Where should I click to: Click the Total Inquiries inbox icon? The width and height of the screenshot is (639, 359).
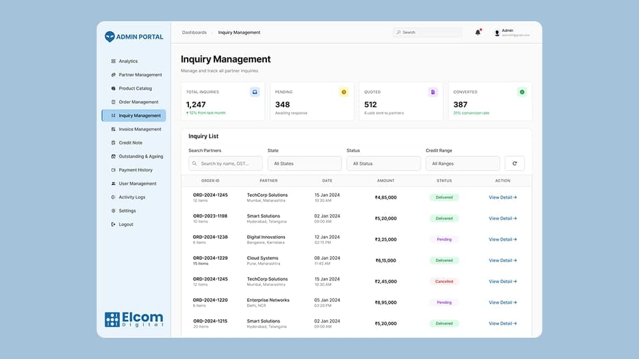tap(254, 92)
